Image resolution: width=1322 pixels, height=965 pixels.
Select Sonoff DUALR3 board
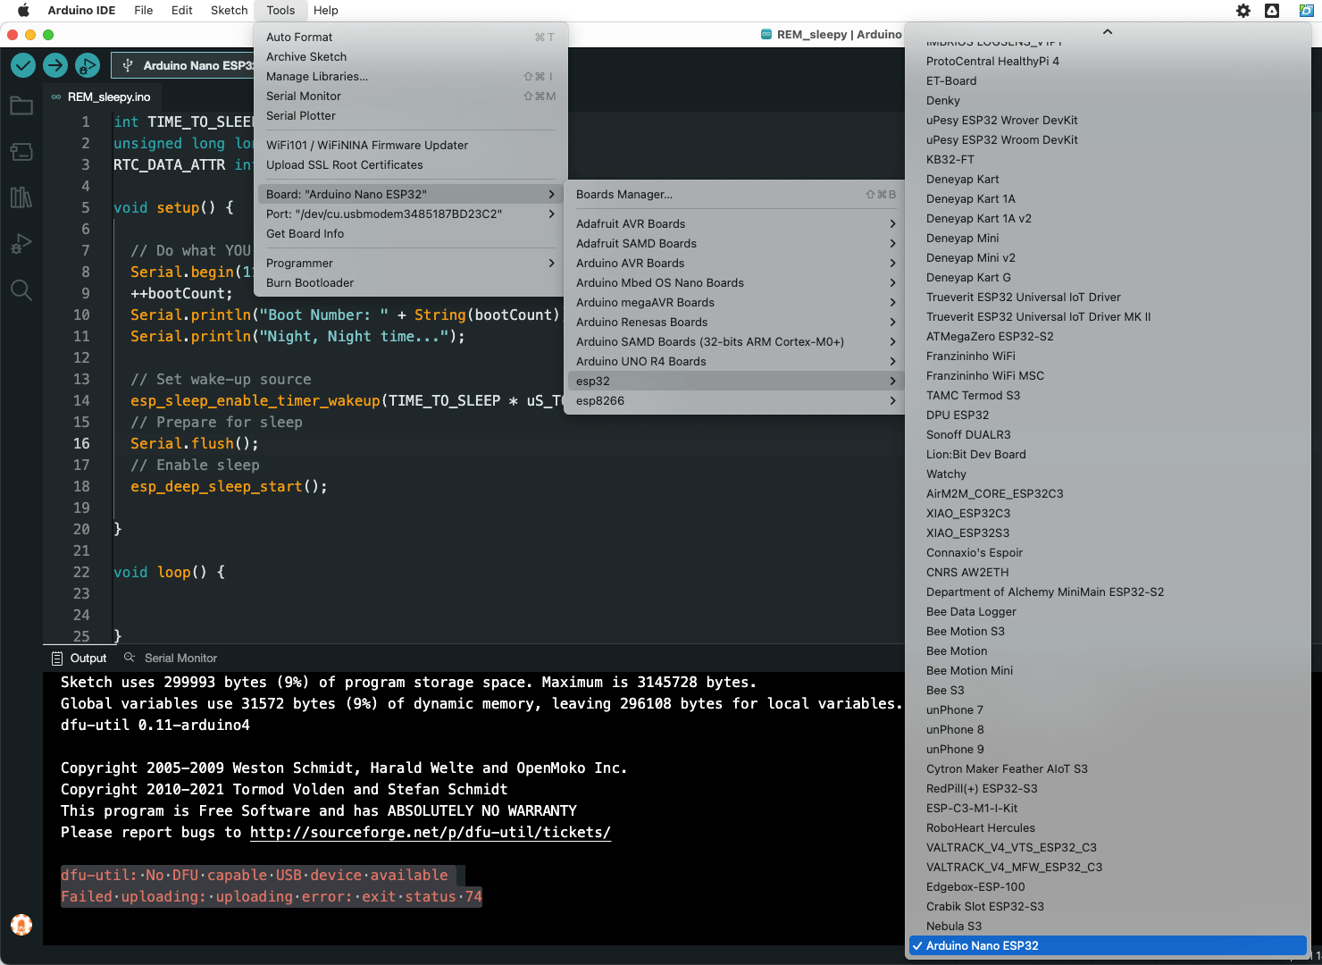(1108, 434)
